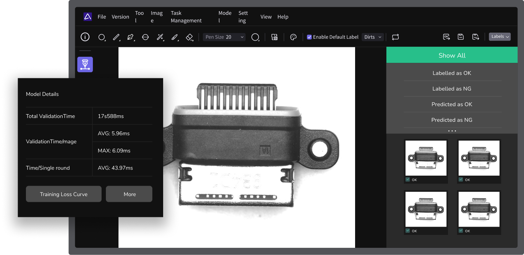Open the color palette icon
524x255 pixels.
(293, 37)
